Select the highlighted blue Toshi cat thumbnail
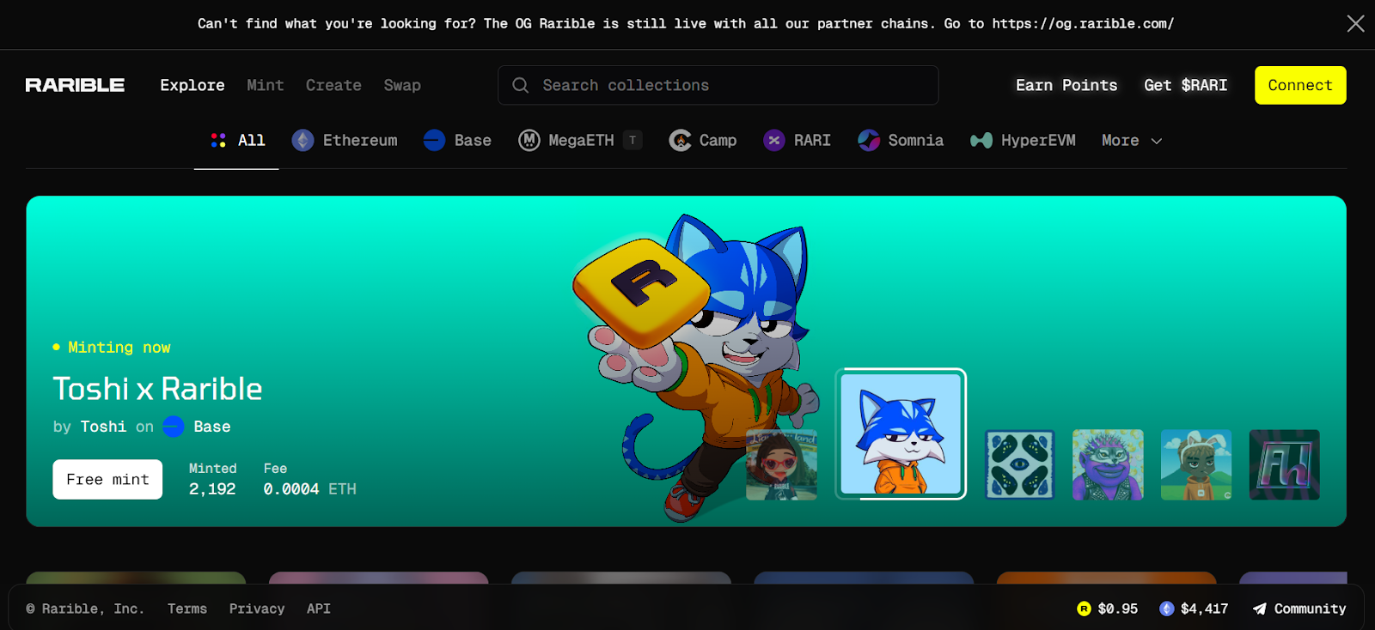Image resolution: width=1375 pixels, height=630 pixels. coord(901,433)
